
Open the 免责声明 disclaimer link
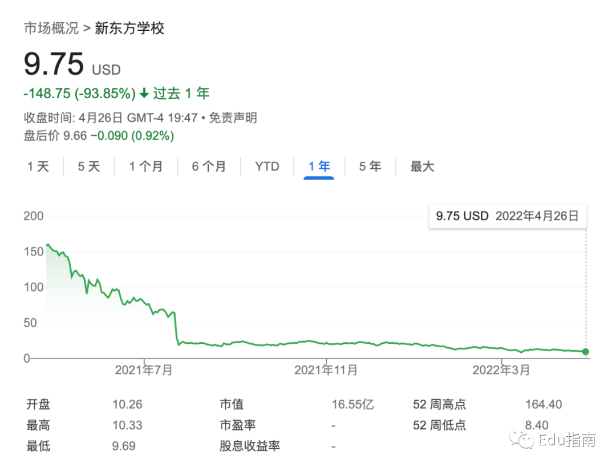(233, 118)
